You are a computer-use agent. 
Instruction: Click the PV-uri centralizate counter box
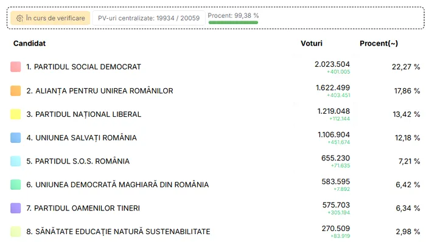(x=148, y=18)
